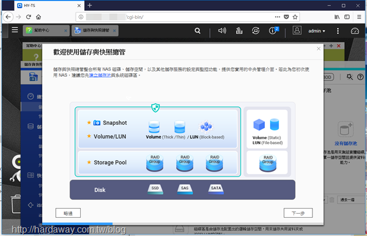This screenshot has width=367, height=236.
Task: Click the no-storage-pool add icon
Action: click(x=346, y=129)
